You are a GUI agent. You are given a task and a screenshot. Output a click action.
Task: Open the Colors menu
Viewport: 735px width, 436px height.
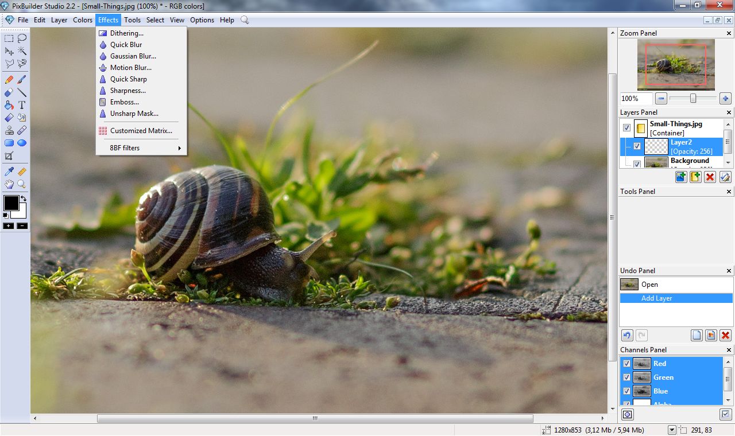(83, 20)
